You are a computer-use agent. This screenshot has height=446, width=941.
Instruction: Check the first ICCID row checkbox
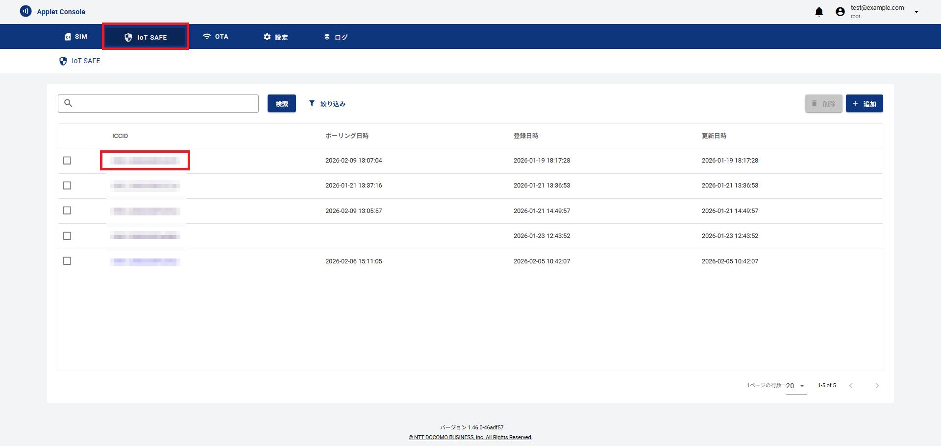pyautogui.click(x=67, y=160)
